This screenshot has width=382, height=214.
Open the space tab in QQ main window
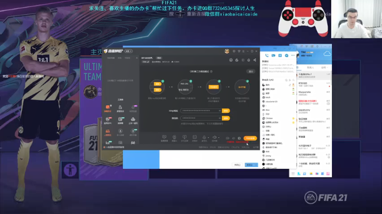(324, 67)
